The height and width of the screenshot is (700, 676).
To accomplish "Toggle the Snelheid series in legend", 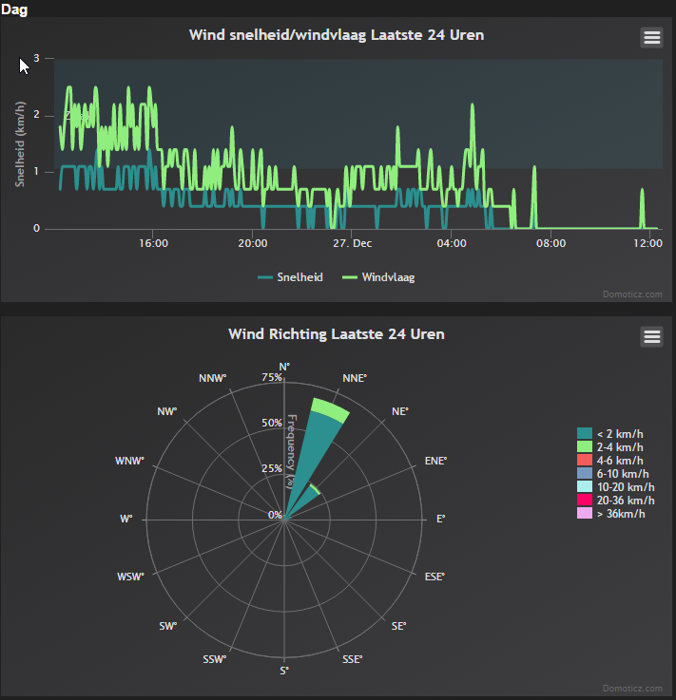I will click(x=290, y=277).
